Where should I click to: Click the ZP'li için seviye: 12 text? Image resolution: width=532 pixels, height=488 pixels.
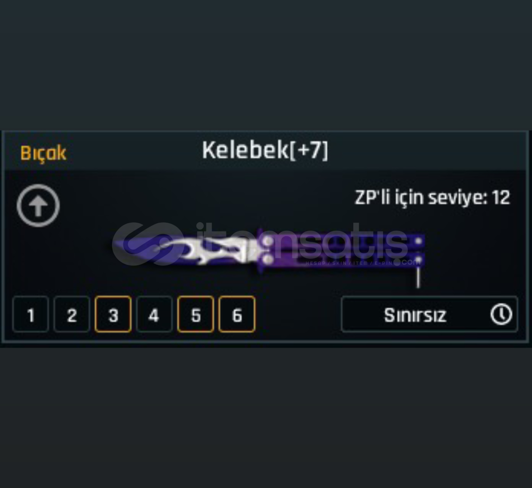coord(432,197)
